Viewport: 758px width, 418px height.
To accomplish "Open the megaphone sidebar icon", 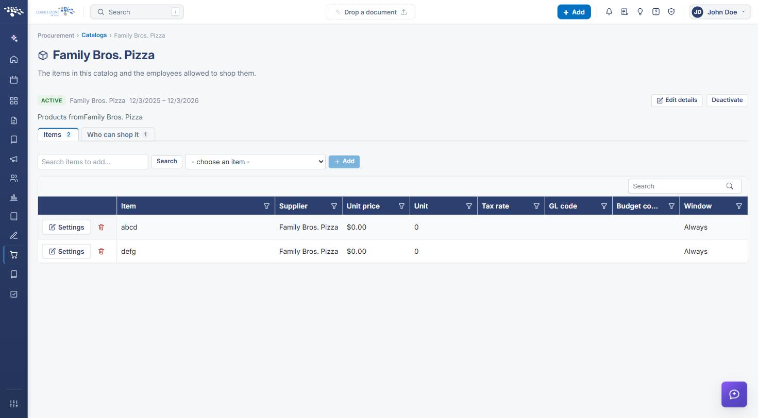I will click(14, 159).
